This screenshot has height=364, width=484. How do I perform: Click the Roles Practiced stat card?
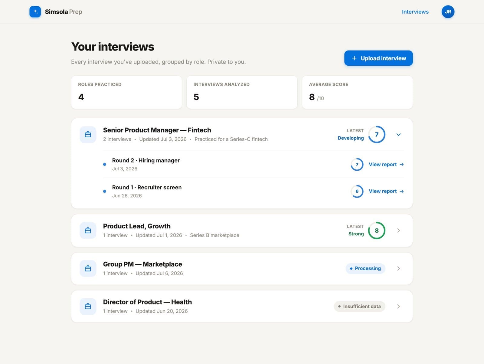(126, 92)
